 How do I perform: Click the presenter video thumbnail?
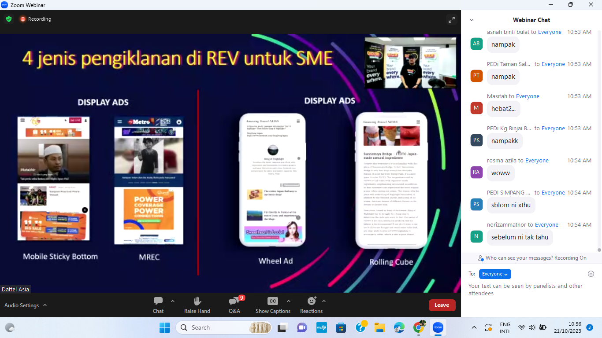coord(410,62)
